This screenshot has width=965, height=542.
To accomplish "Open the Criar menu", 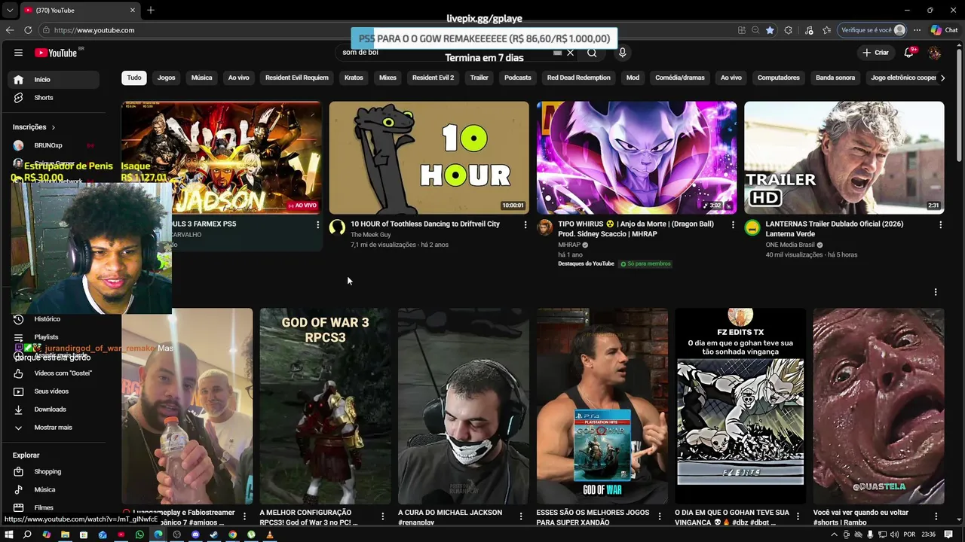I will tap(875, 53).
